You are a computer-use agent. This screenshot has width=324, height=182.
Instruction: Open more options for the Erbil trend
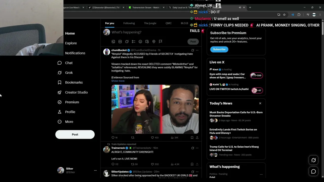pos(261,174)
